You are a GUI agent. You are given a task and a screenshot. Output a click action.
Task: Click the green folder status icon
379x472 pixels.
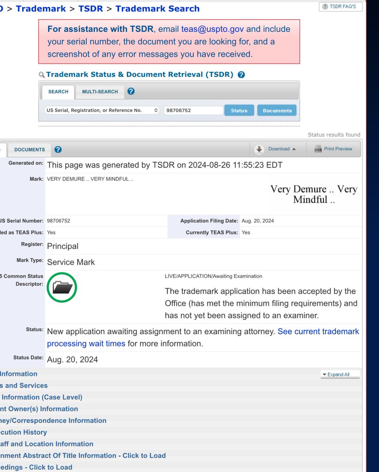(x=62, y=288)
